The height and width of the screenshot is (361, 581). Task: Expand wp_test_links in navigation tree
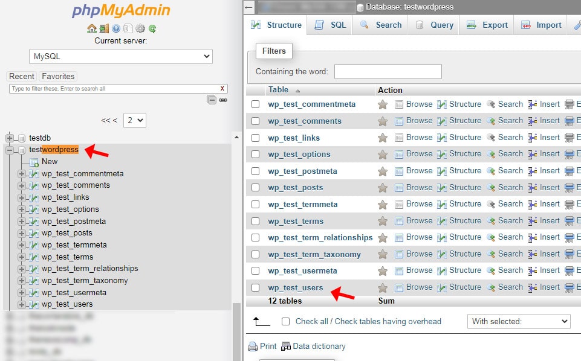22,197
